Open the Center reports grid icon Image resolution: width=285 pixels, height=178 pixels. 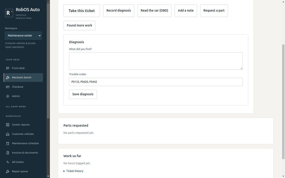[8, 125]
